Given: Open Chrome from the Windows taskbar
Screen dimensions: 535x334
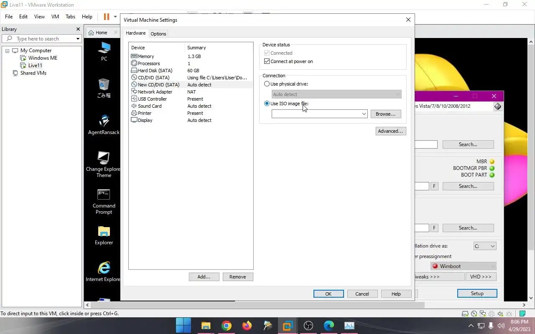Looking at the screenshot, I should 226,326.
